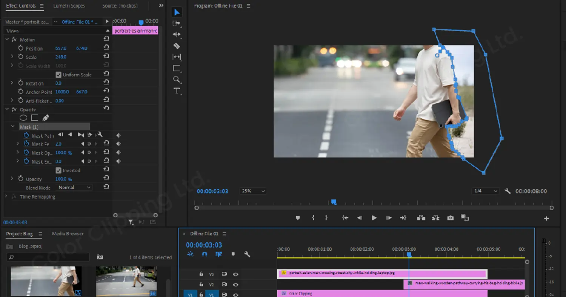Click the Lift icon in Program monitor

[x=421, y=217]
